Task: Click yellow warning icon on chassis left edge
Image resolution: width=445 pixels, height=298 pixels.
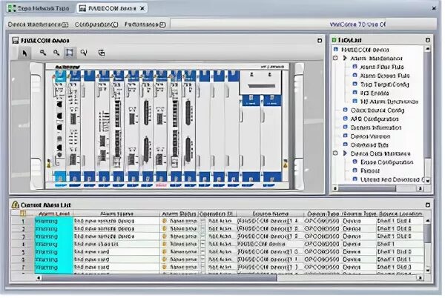Action: [x=49, y=163]
